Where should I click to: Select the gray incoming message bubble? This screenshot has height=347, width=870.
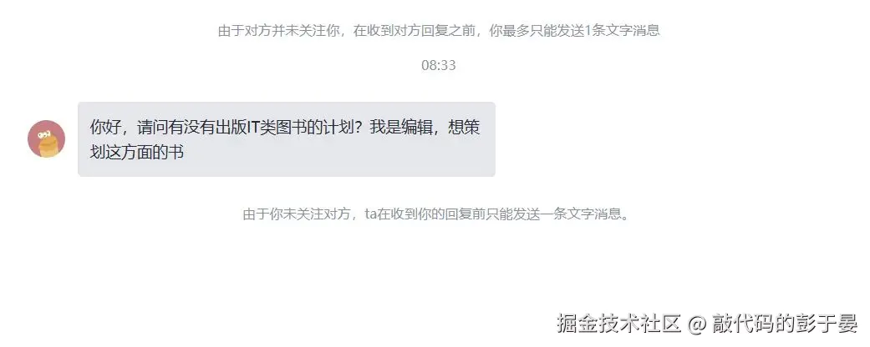coord(287,139)
